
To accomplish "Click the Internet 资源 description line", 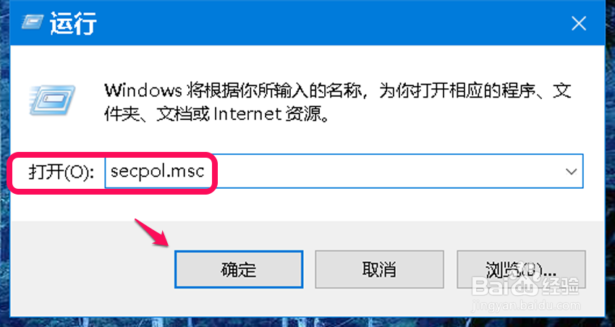I will (x=216, y=114).
